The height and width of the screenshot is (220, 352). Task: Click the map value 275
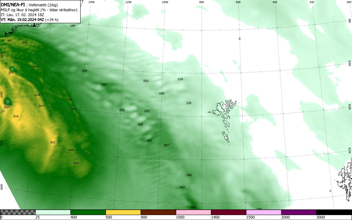pos(122,110)
